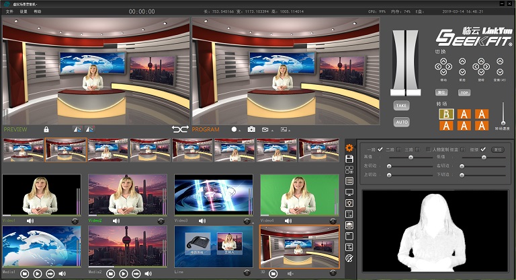
Task: Take a snapshot with the camera icon
Action: click(251, 129)
